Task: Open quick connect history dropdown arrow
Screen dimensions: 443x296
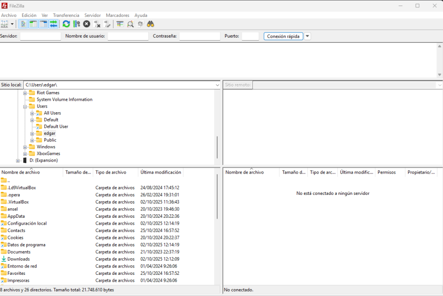Action: click(x=308, y=36)
